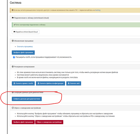This screenshot has height=134, width=140.
Task: Click Скачать файлы конфигурации button
Action: 50,83
